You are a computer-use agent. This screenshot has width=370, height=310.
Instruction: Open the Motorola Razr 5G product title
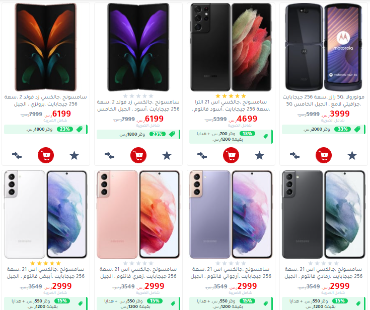[324, 100]
